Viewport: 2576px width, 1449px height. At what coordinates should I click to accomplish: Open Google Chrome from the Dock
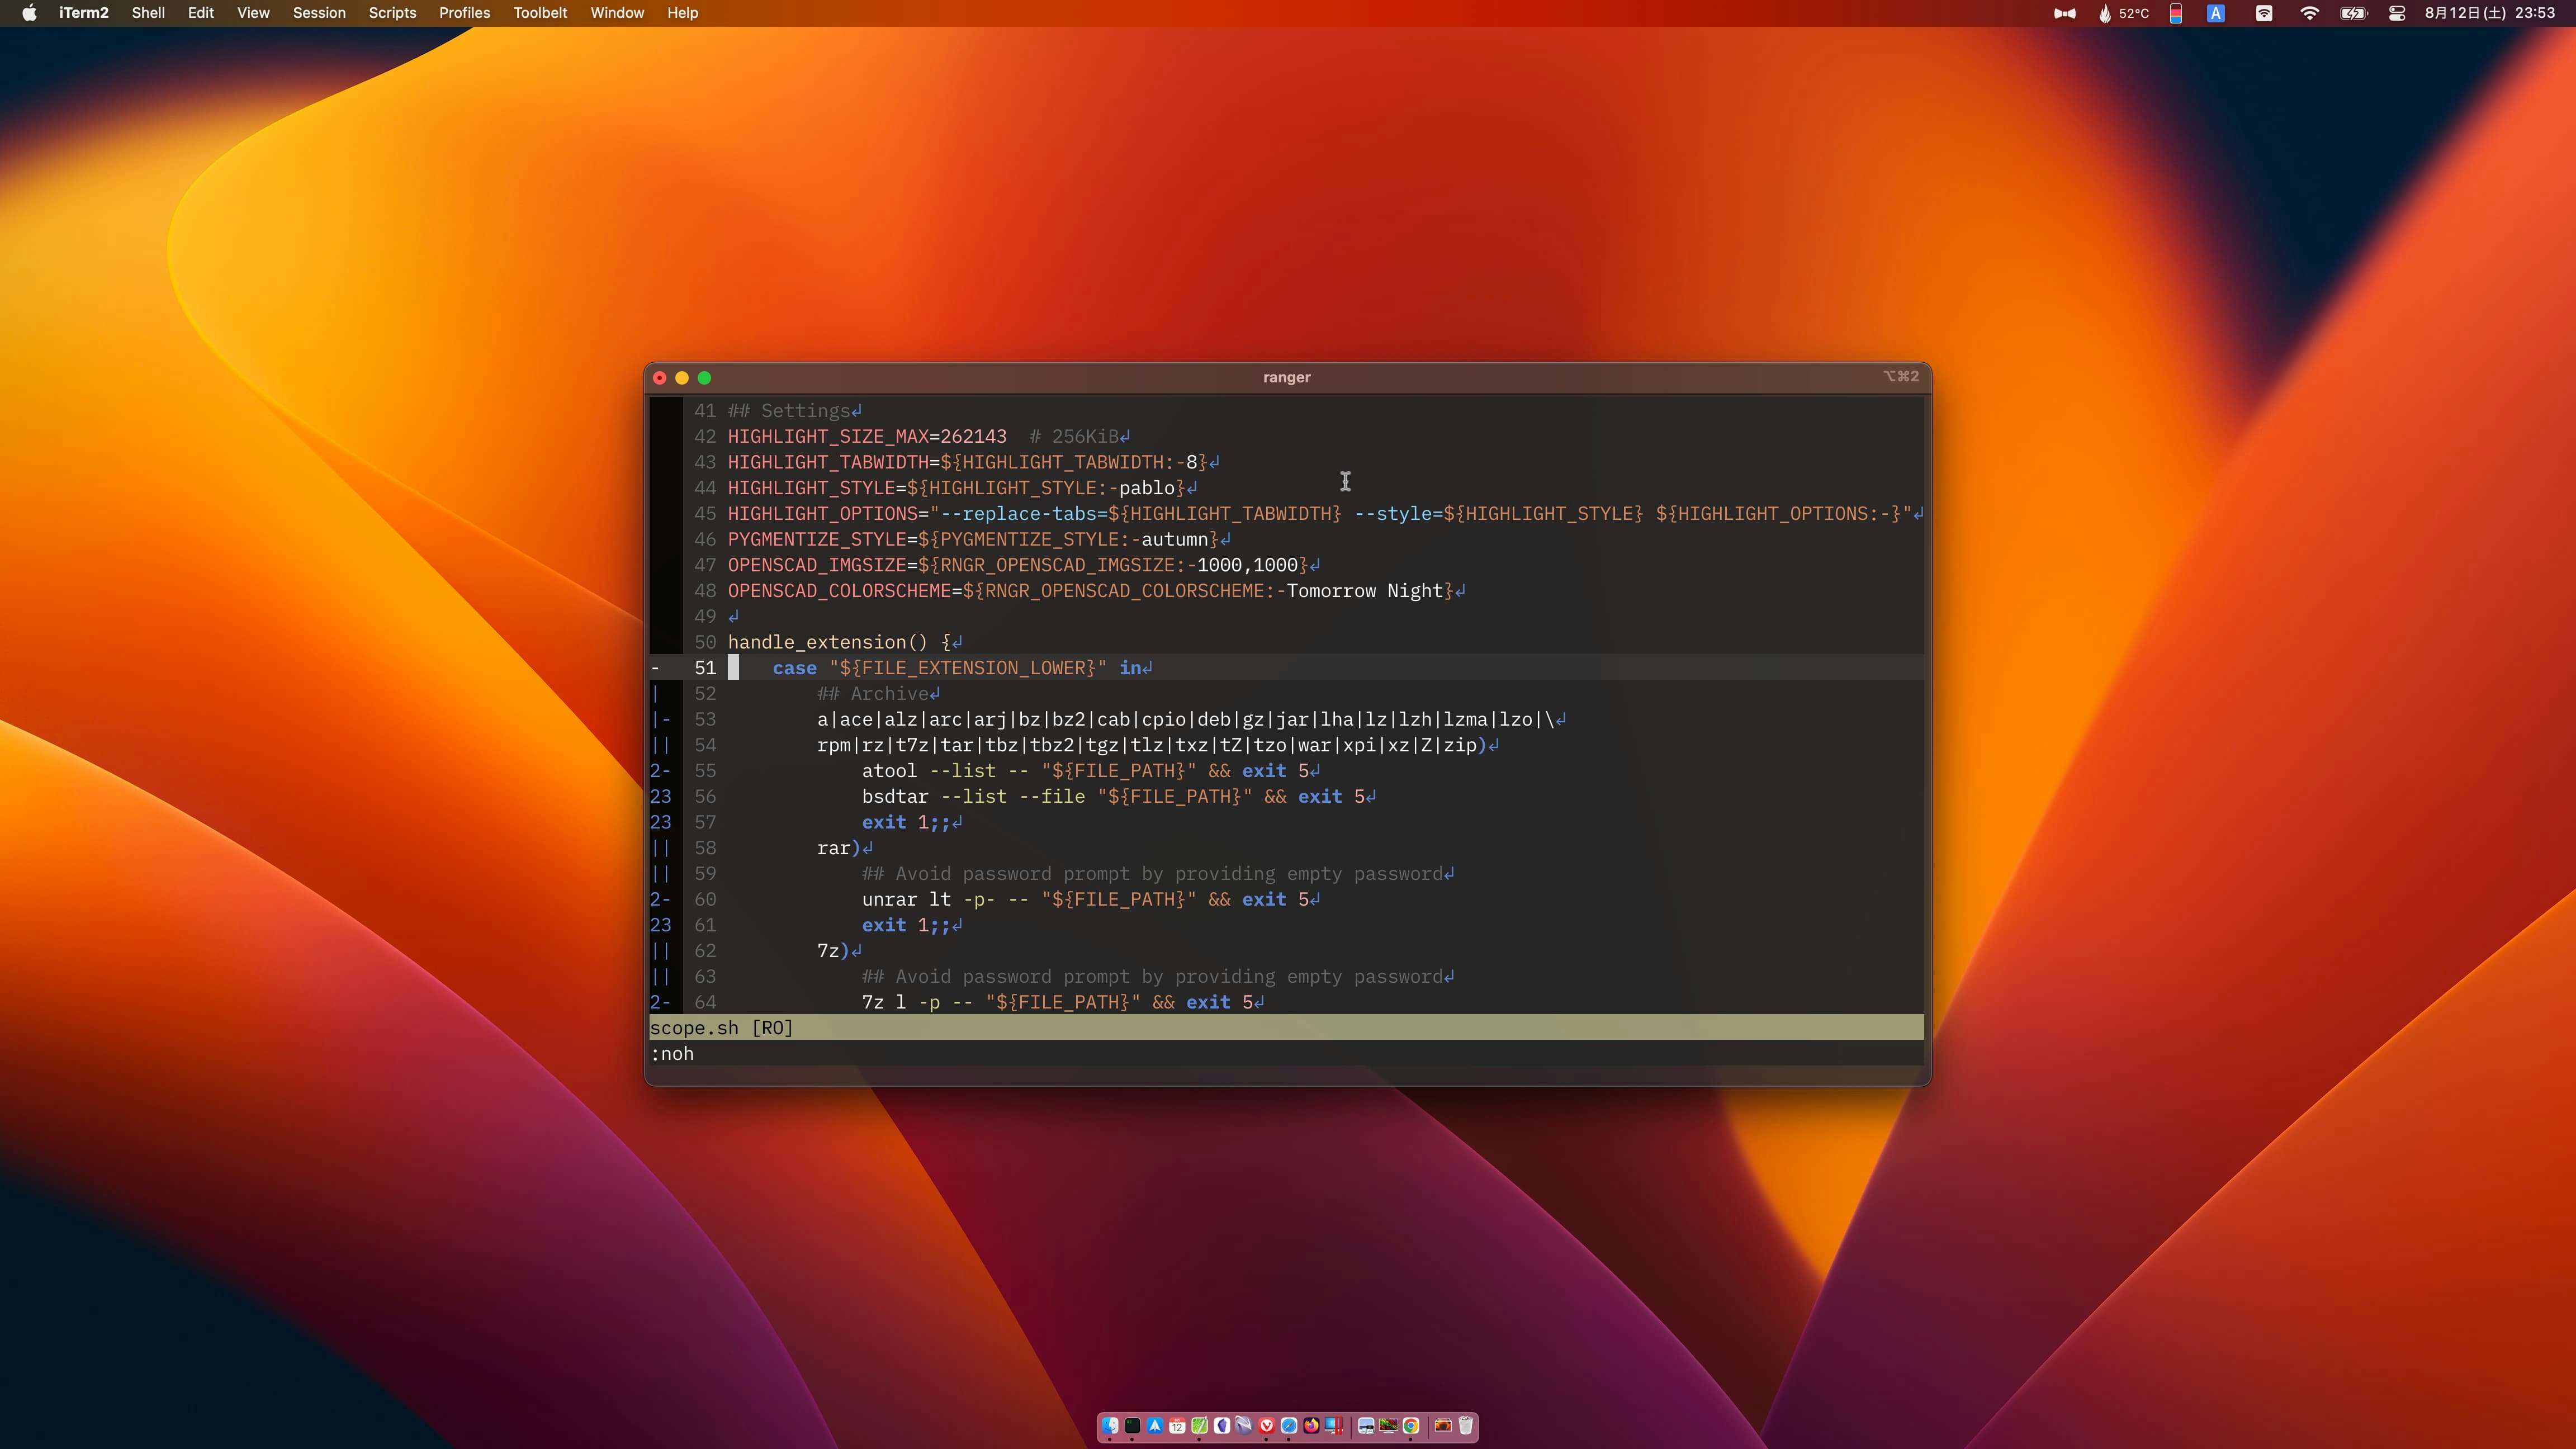[1411, 1425]
